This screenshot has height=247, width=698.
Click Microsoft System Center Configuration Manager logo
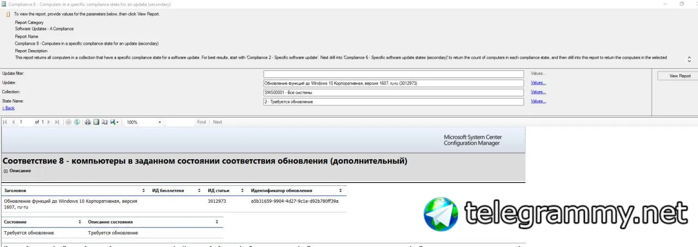click(472, 140)
